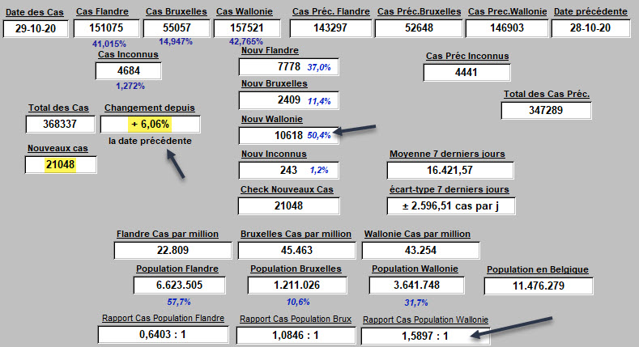Click the "écart-type 7 derniers jours" label

(449, 189)
